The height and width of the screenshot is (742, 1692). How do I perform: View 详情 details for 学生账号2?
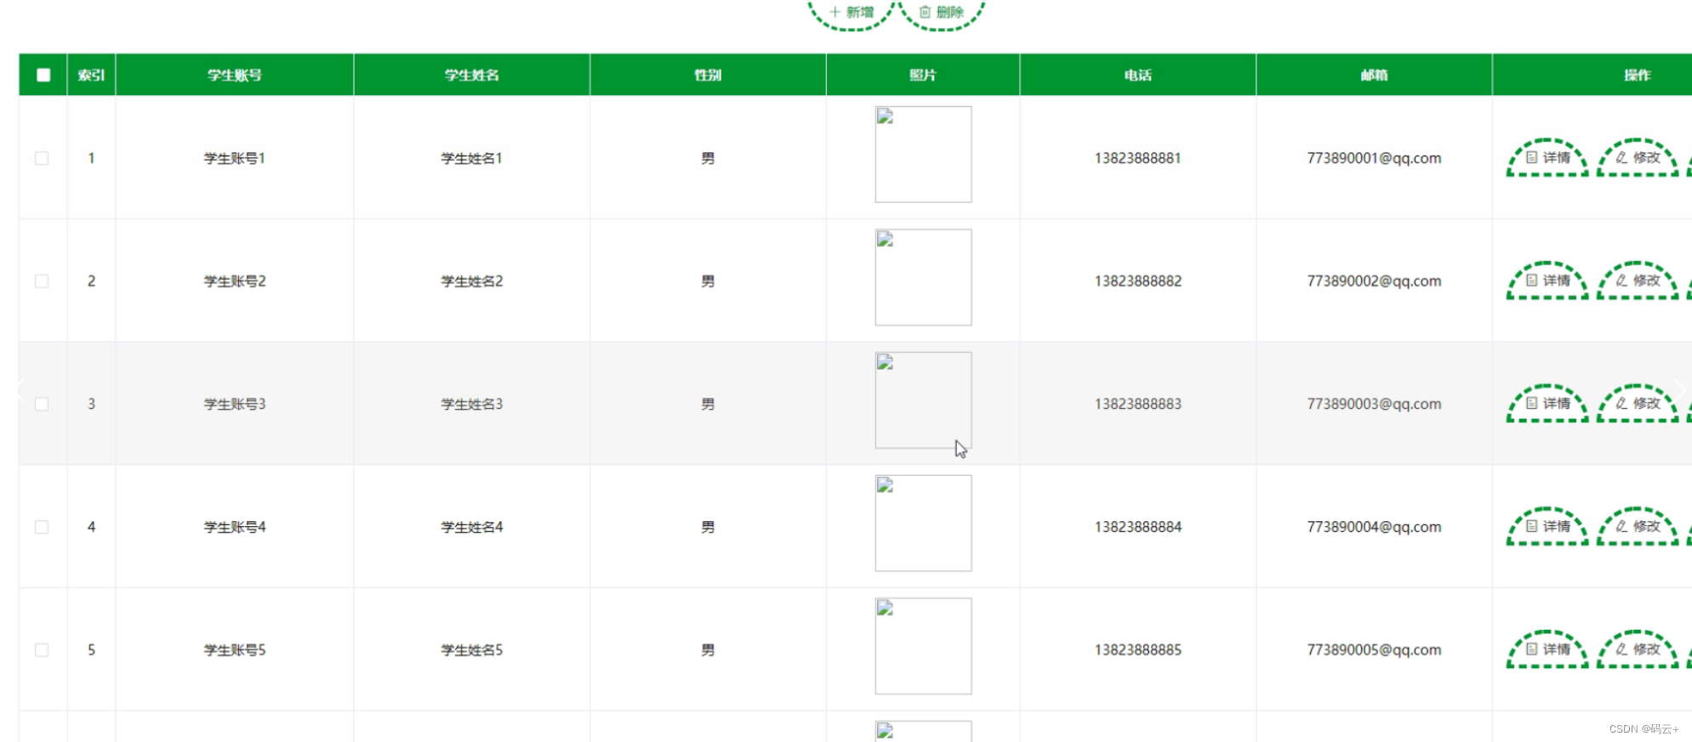(1547, 281)
